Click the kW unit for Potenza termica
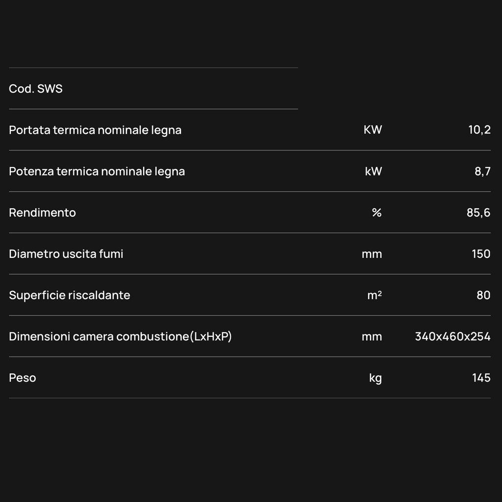This screenshot has width=502, height=502. click(373, 171)
